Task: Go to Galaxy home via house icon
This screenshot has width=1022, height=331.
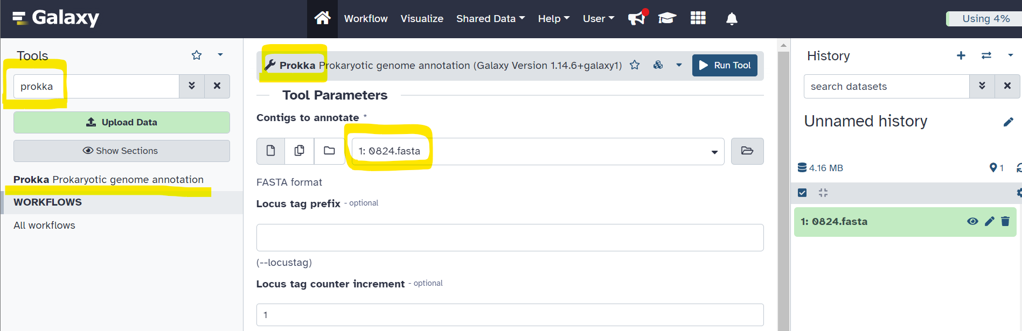Action: 322,18
